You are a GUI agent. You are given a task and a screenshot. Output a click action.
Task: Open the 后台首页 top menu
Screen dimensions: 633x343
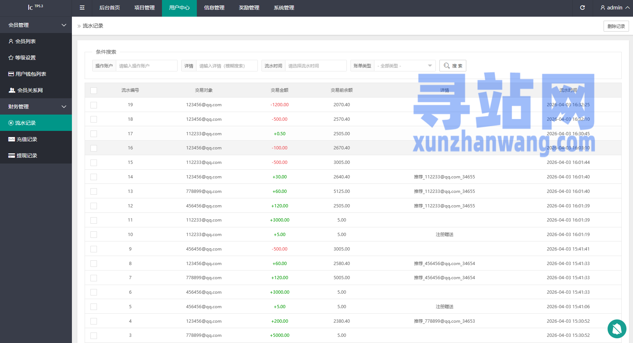(x=110, y=8)
